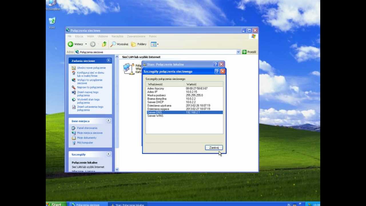Click the side panel scroll down arrow
366x206 pixels.
(x=117, y=169)
